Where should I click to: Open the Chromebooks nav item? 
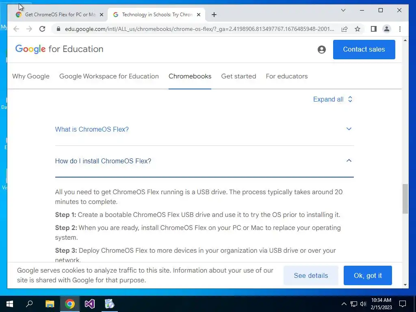190,76
